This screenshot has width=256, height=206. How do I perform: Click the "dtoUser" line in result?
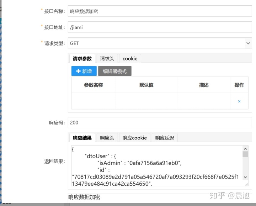coord(100,156)
